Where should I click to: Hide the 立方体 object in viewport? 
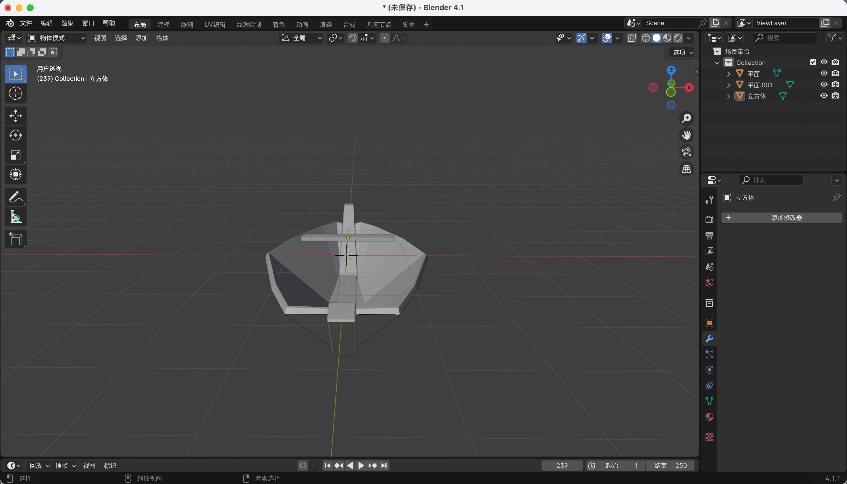[824, 96]
